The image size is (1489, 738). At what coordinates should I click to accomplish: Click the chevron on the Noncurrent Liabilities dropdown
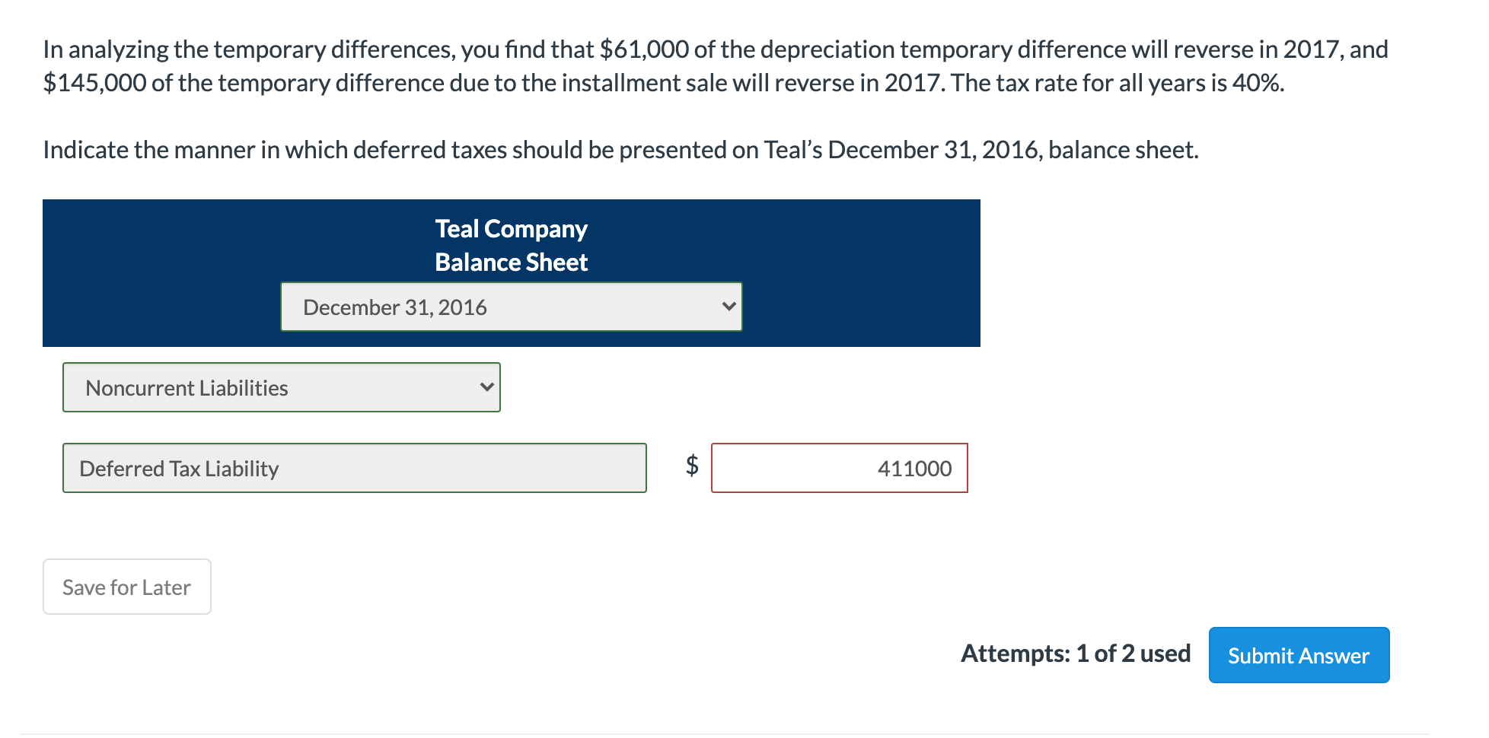488,387
